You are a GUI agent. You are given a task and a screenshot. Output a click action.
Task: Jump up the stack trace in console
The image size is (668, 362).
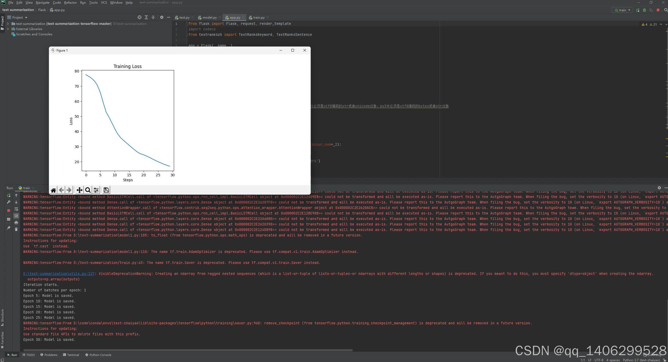[16, 195]
